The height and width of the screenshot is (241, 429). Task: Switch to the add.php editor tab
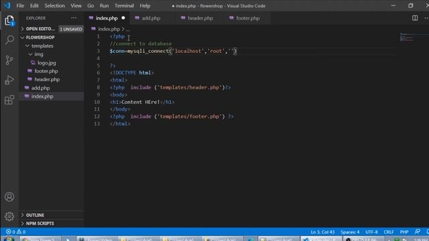(151, 18)
